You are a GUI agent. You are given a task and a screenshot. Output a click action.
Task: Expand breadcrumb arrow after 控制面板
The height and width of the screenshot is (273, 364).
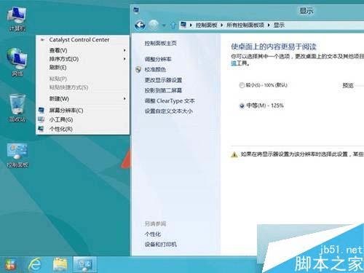pos(222,25)
